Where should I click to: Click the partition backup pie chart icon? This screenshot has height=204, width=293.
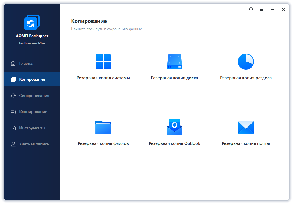(246, 62)
